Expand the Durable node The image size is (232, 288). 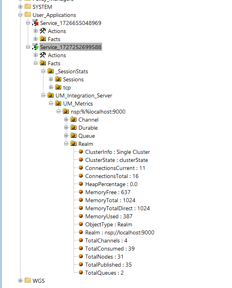[66, 128]
